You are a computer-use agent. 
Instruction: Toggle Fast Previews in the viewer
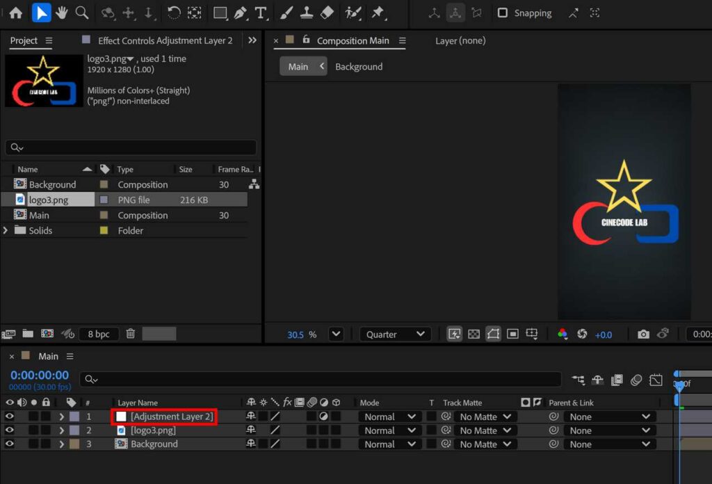[454, 334]
